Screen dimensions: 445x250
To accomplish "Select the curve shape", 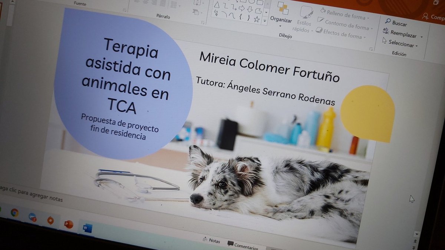I will (232, 16).
